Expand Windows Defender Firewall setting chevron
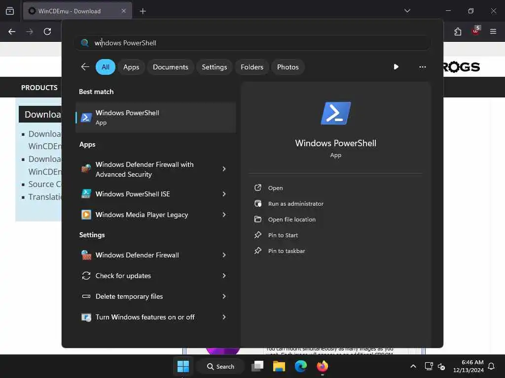 [x=224, y=255]
